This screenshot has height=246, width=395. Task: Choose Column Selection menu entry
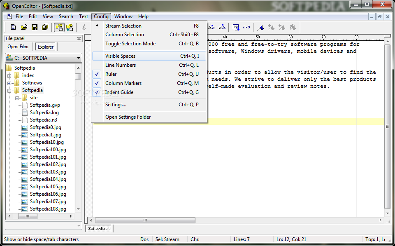(149, 35)
